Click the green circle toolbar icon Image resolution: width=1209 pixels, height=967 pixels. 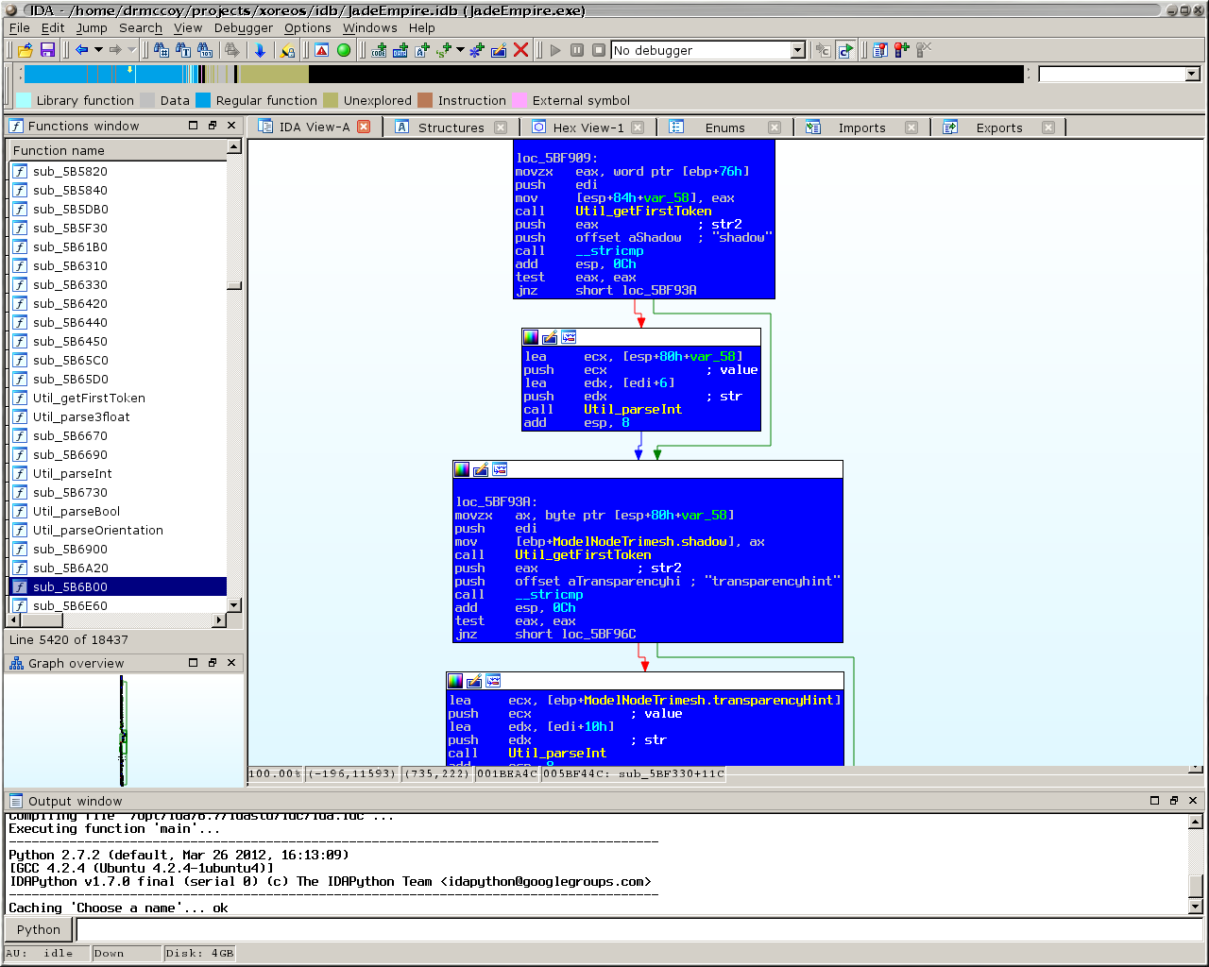tap(344, 50)
